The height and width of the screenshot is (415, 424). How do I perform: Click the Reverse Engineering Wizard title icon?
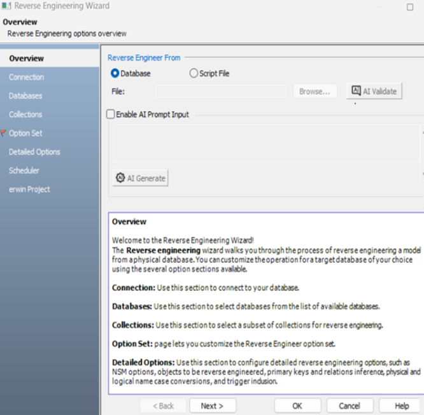point(7,6)
